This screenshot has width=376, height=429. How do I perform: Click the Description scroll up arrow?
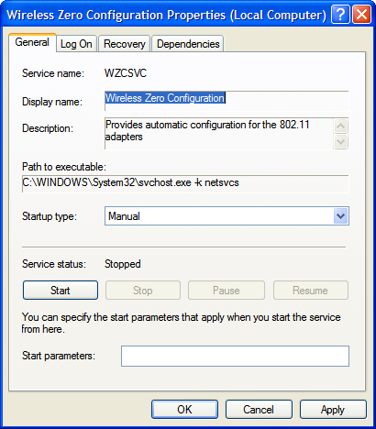click(340, 126)
